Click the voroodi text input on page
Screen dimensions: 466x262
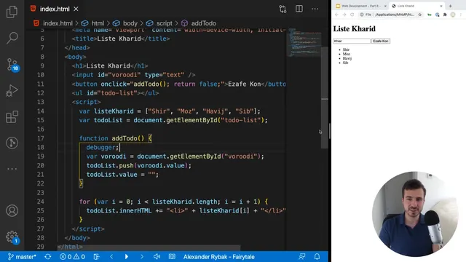click(x=352, y=41)
